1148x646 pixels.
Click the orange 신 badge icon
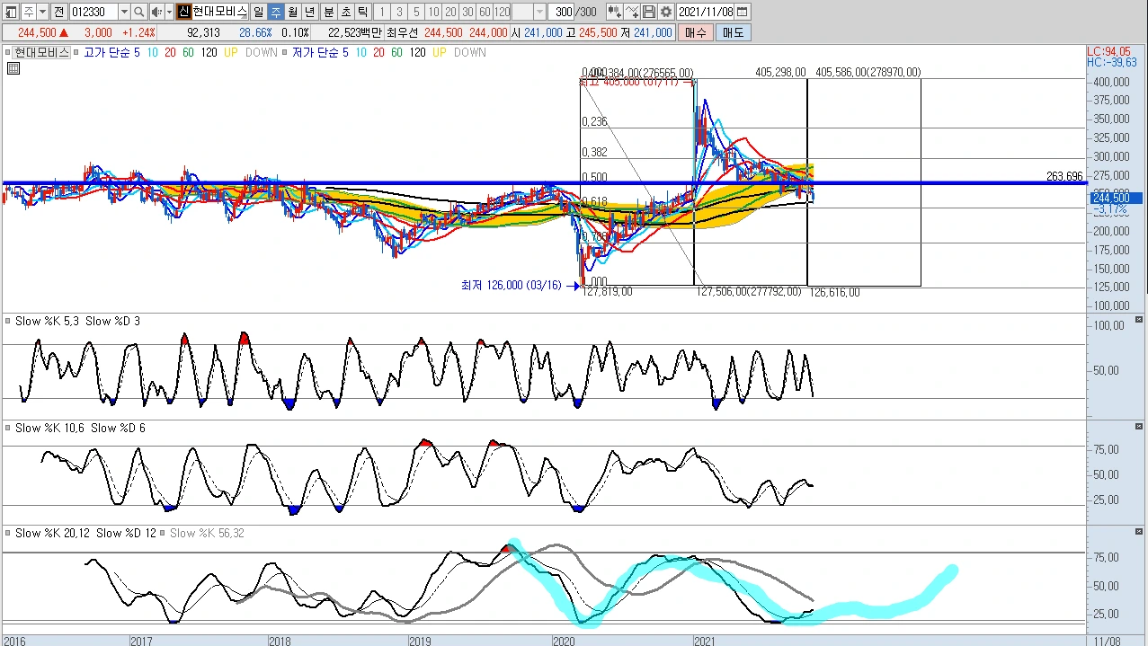[x=183, y=12]
